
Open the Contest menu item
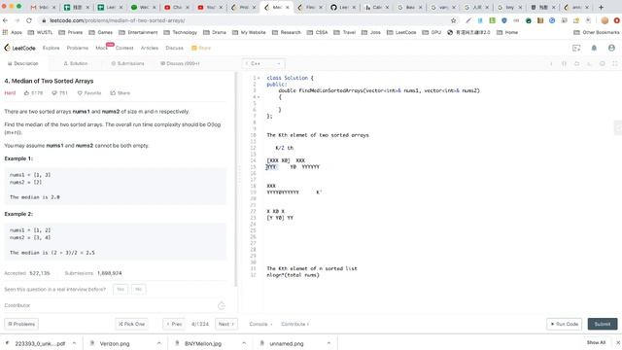(x=124, y=48)
